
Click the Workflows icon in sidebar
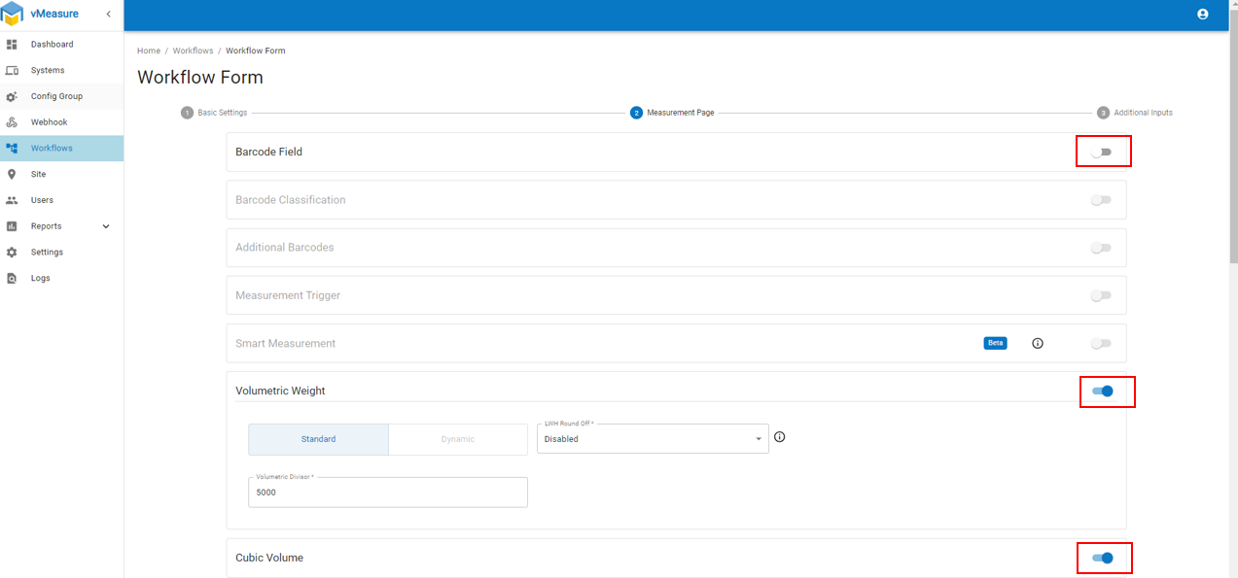point(12,149)
